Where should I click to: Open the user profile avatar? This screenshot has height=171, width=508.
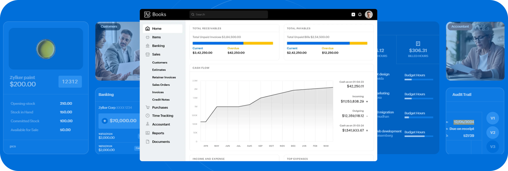pyautogui.click(x=369, y=15)
